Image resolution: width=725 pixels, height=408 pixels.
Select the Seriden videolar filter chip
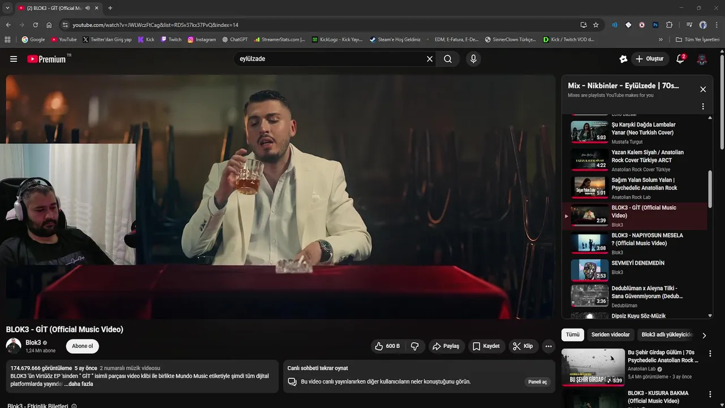click(611, 334)
